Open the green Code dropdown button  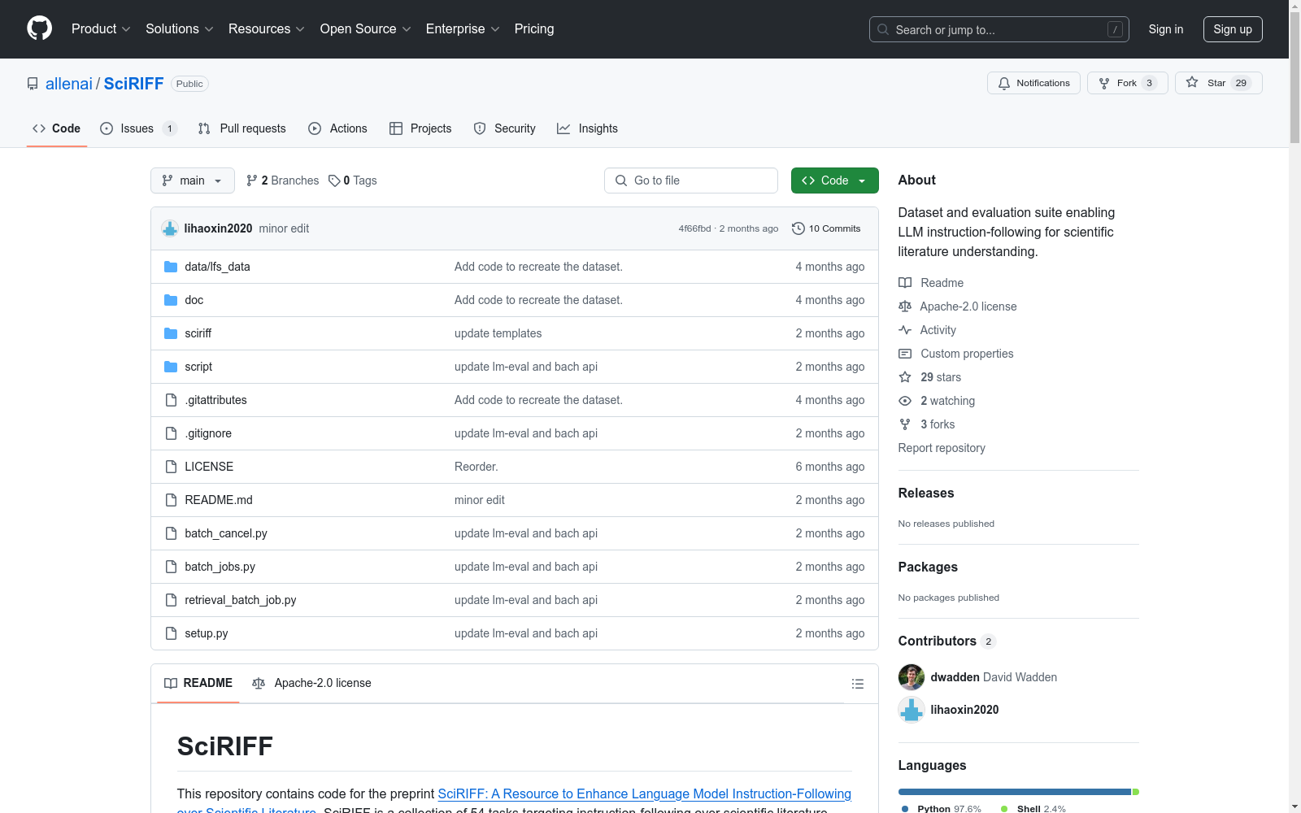[x=835, y=180]
